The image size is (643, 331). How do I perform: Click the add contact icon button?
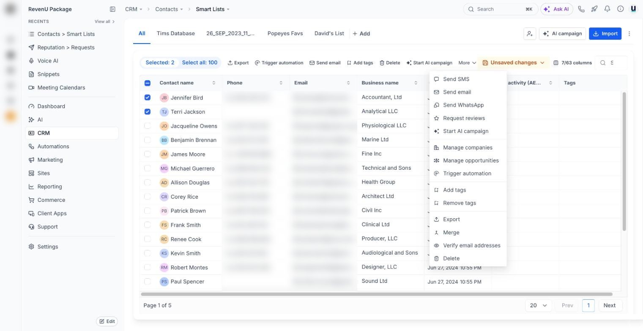[x=530, y=33]
